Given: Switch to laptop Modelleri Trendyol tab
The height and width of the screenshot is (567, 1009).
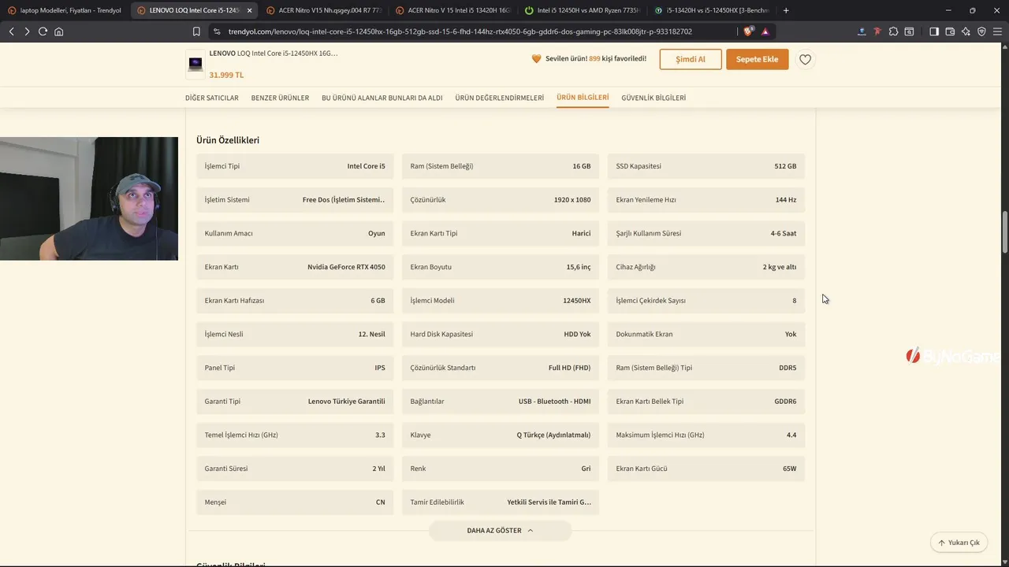Looking at the screenshot, I should [x=65, y=10].
